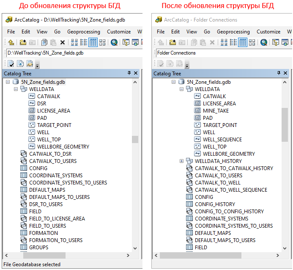Screen dimensions: 293x270
Task: Switch to Large Icons view in right window
Action: tap(224, 42)
